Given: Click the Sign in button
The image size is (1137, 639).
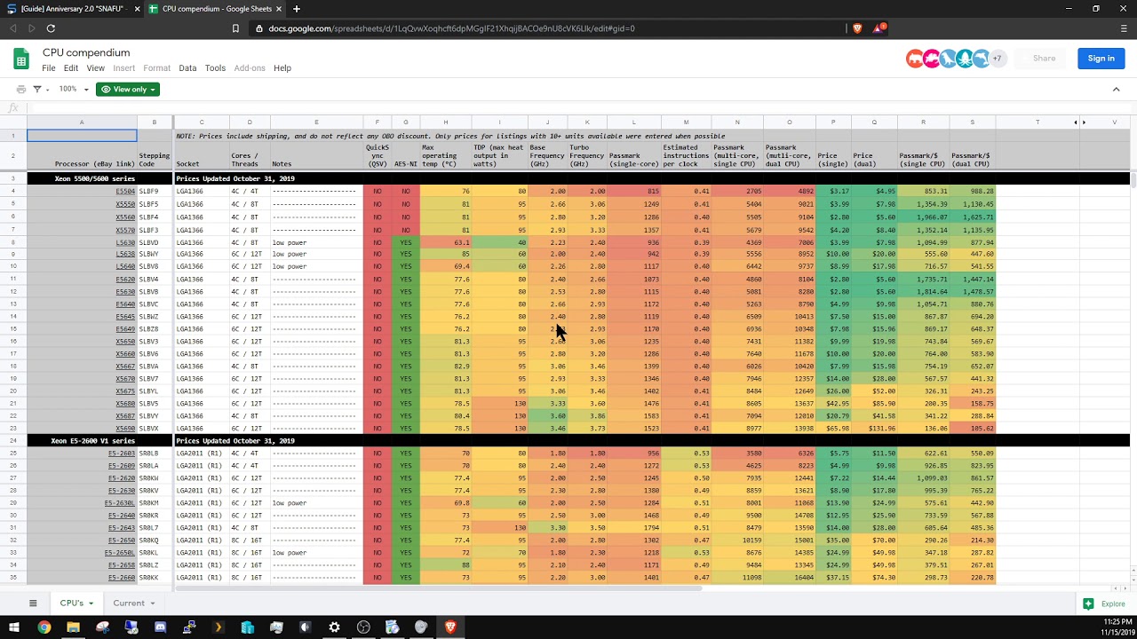Looking at the screenshot, I should 1101,59.
